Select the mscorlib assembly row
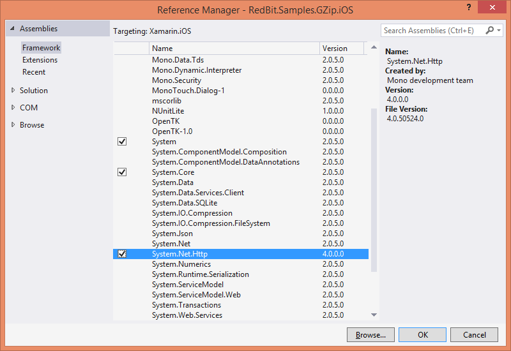This screenshot has width=511, height=351. coord(241,101)
